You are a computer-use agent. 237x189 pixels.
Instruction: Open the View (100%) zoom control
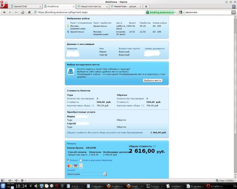[x=226, y=180]
